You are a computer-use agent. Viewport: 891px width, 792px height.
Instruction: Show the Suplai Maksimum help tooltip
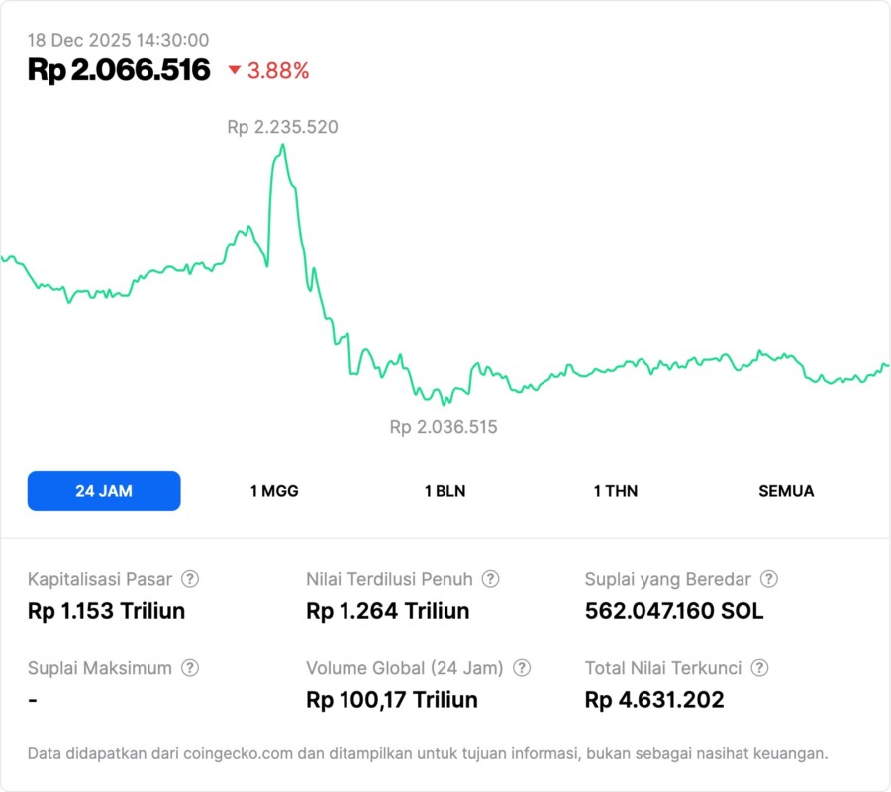point(189,668)
